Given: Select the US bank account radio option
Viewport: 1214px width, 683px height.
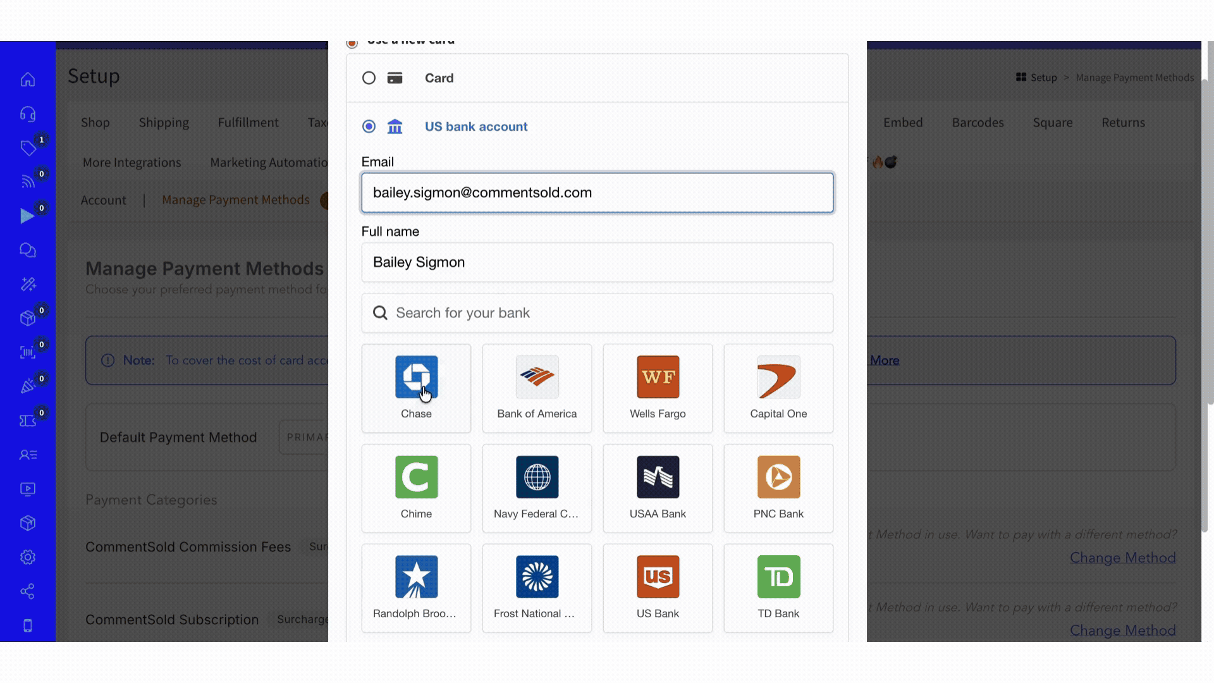Looking at the screenshot, I should 369,126.
